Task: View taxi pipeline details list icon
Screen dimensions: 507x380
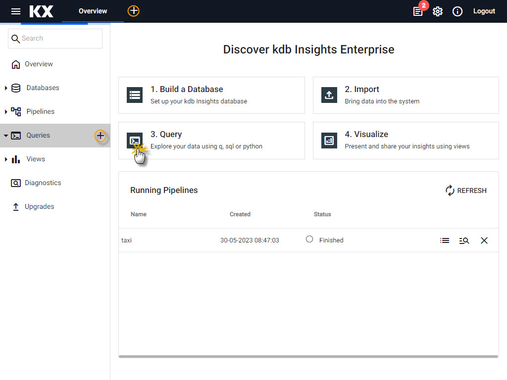Action: (445, 240)
